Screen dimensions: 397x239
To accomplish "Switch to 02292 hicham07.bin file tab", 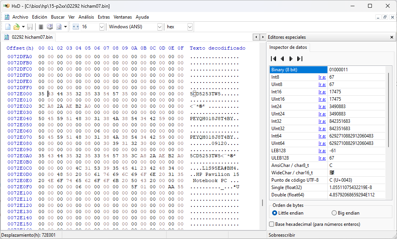I will pyautogui.click(x=29, y=37).
